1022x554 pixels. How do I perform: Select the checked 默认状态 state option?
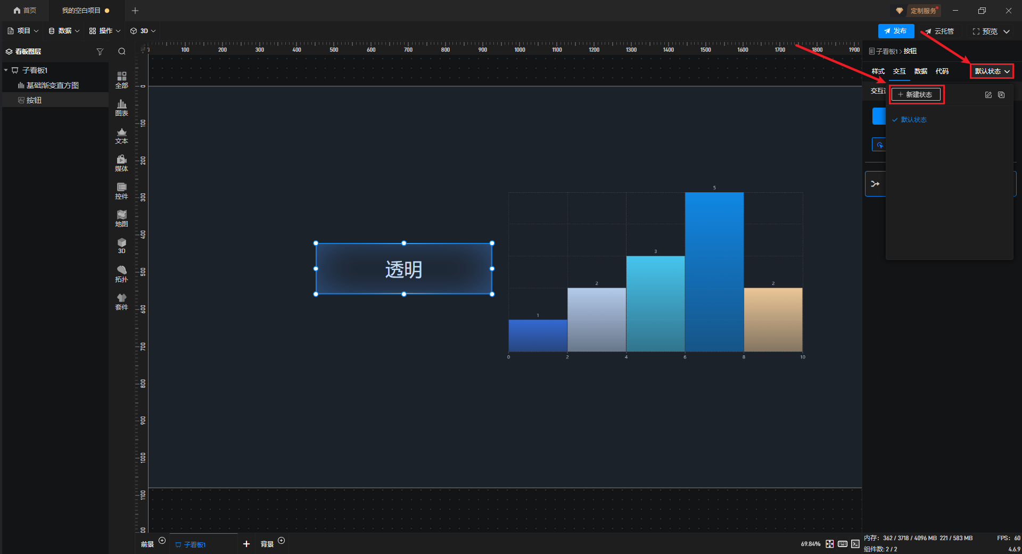pos(913,120)
